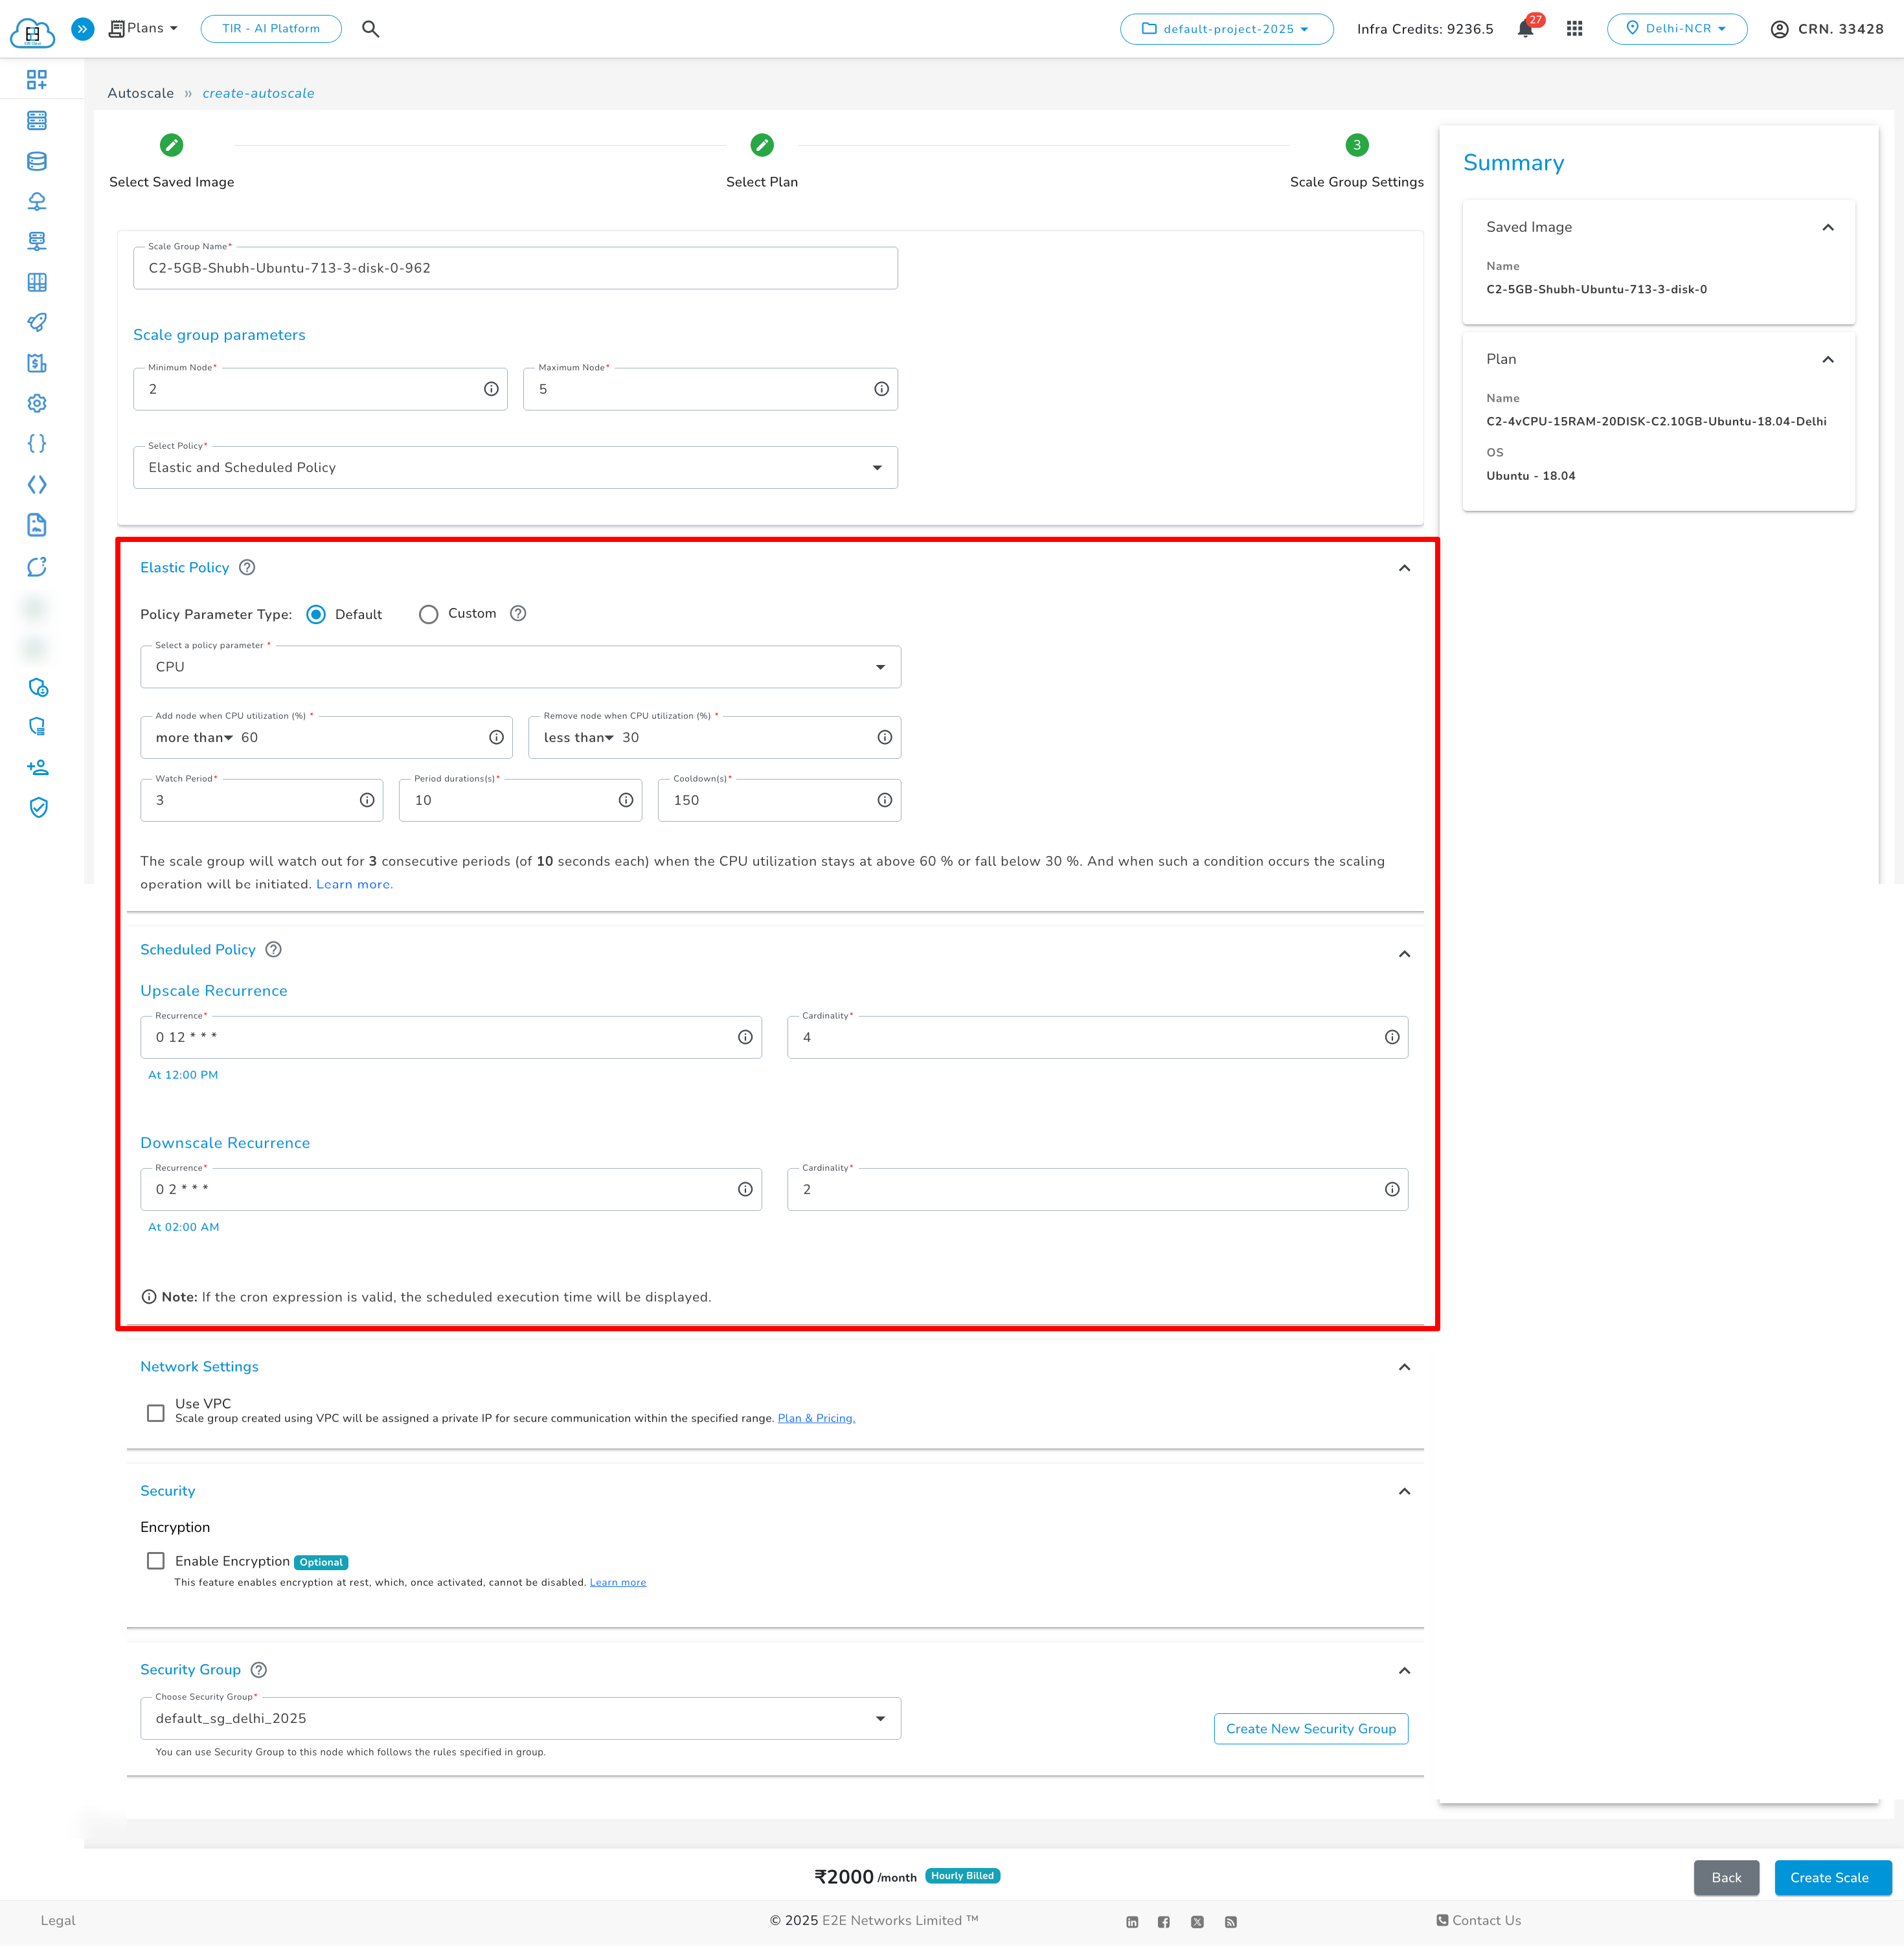The image size is (1904, 1947).
Task: Click the Learn more link in Elastic Policy
Action: [x=353, y=884]
